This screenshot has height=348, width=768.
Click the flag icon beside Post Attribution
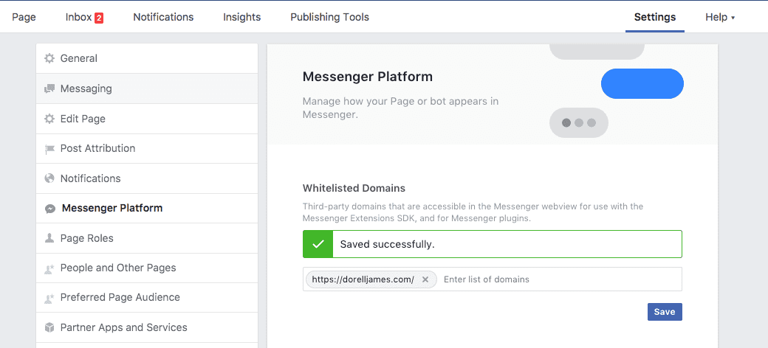[x=49, y=149]
